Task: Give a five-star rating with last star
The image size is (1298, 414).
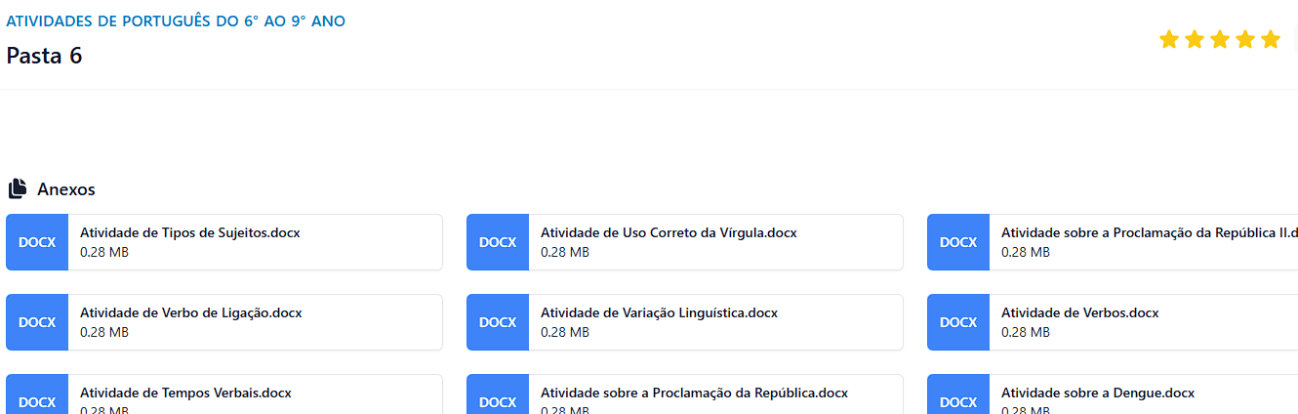Action: tap(1270, 39)
